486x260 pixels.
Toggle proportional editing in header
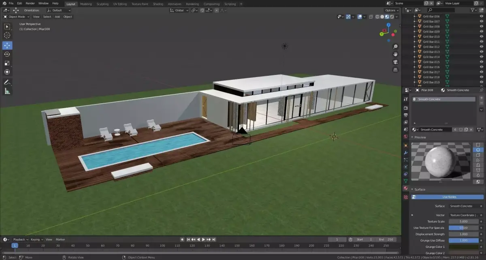[x=216, y=10]
